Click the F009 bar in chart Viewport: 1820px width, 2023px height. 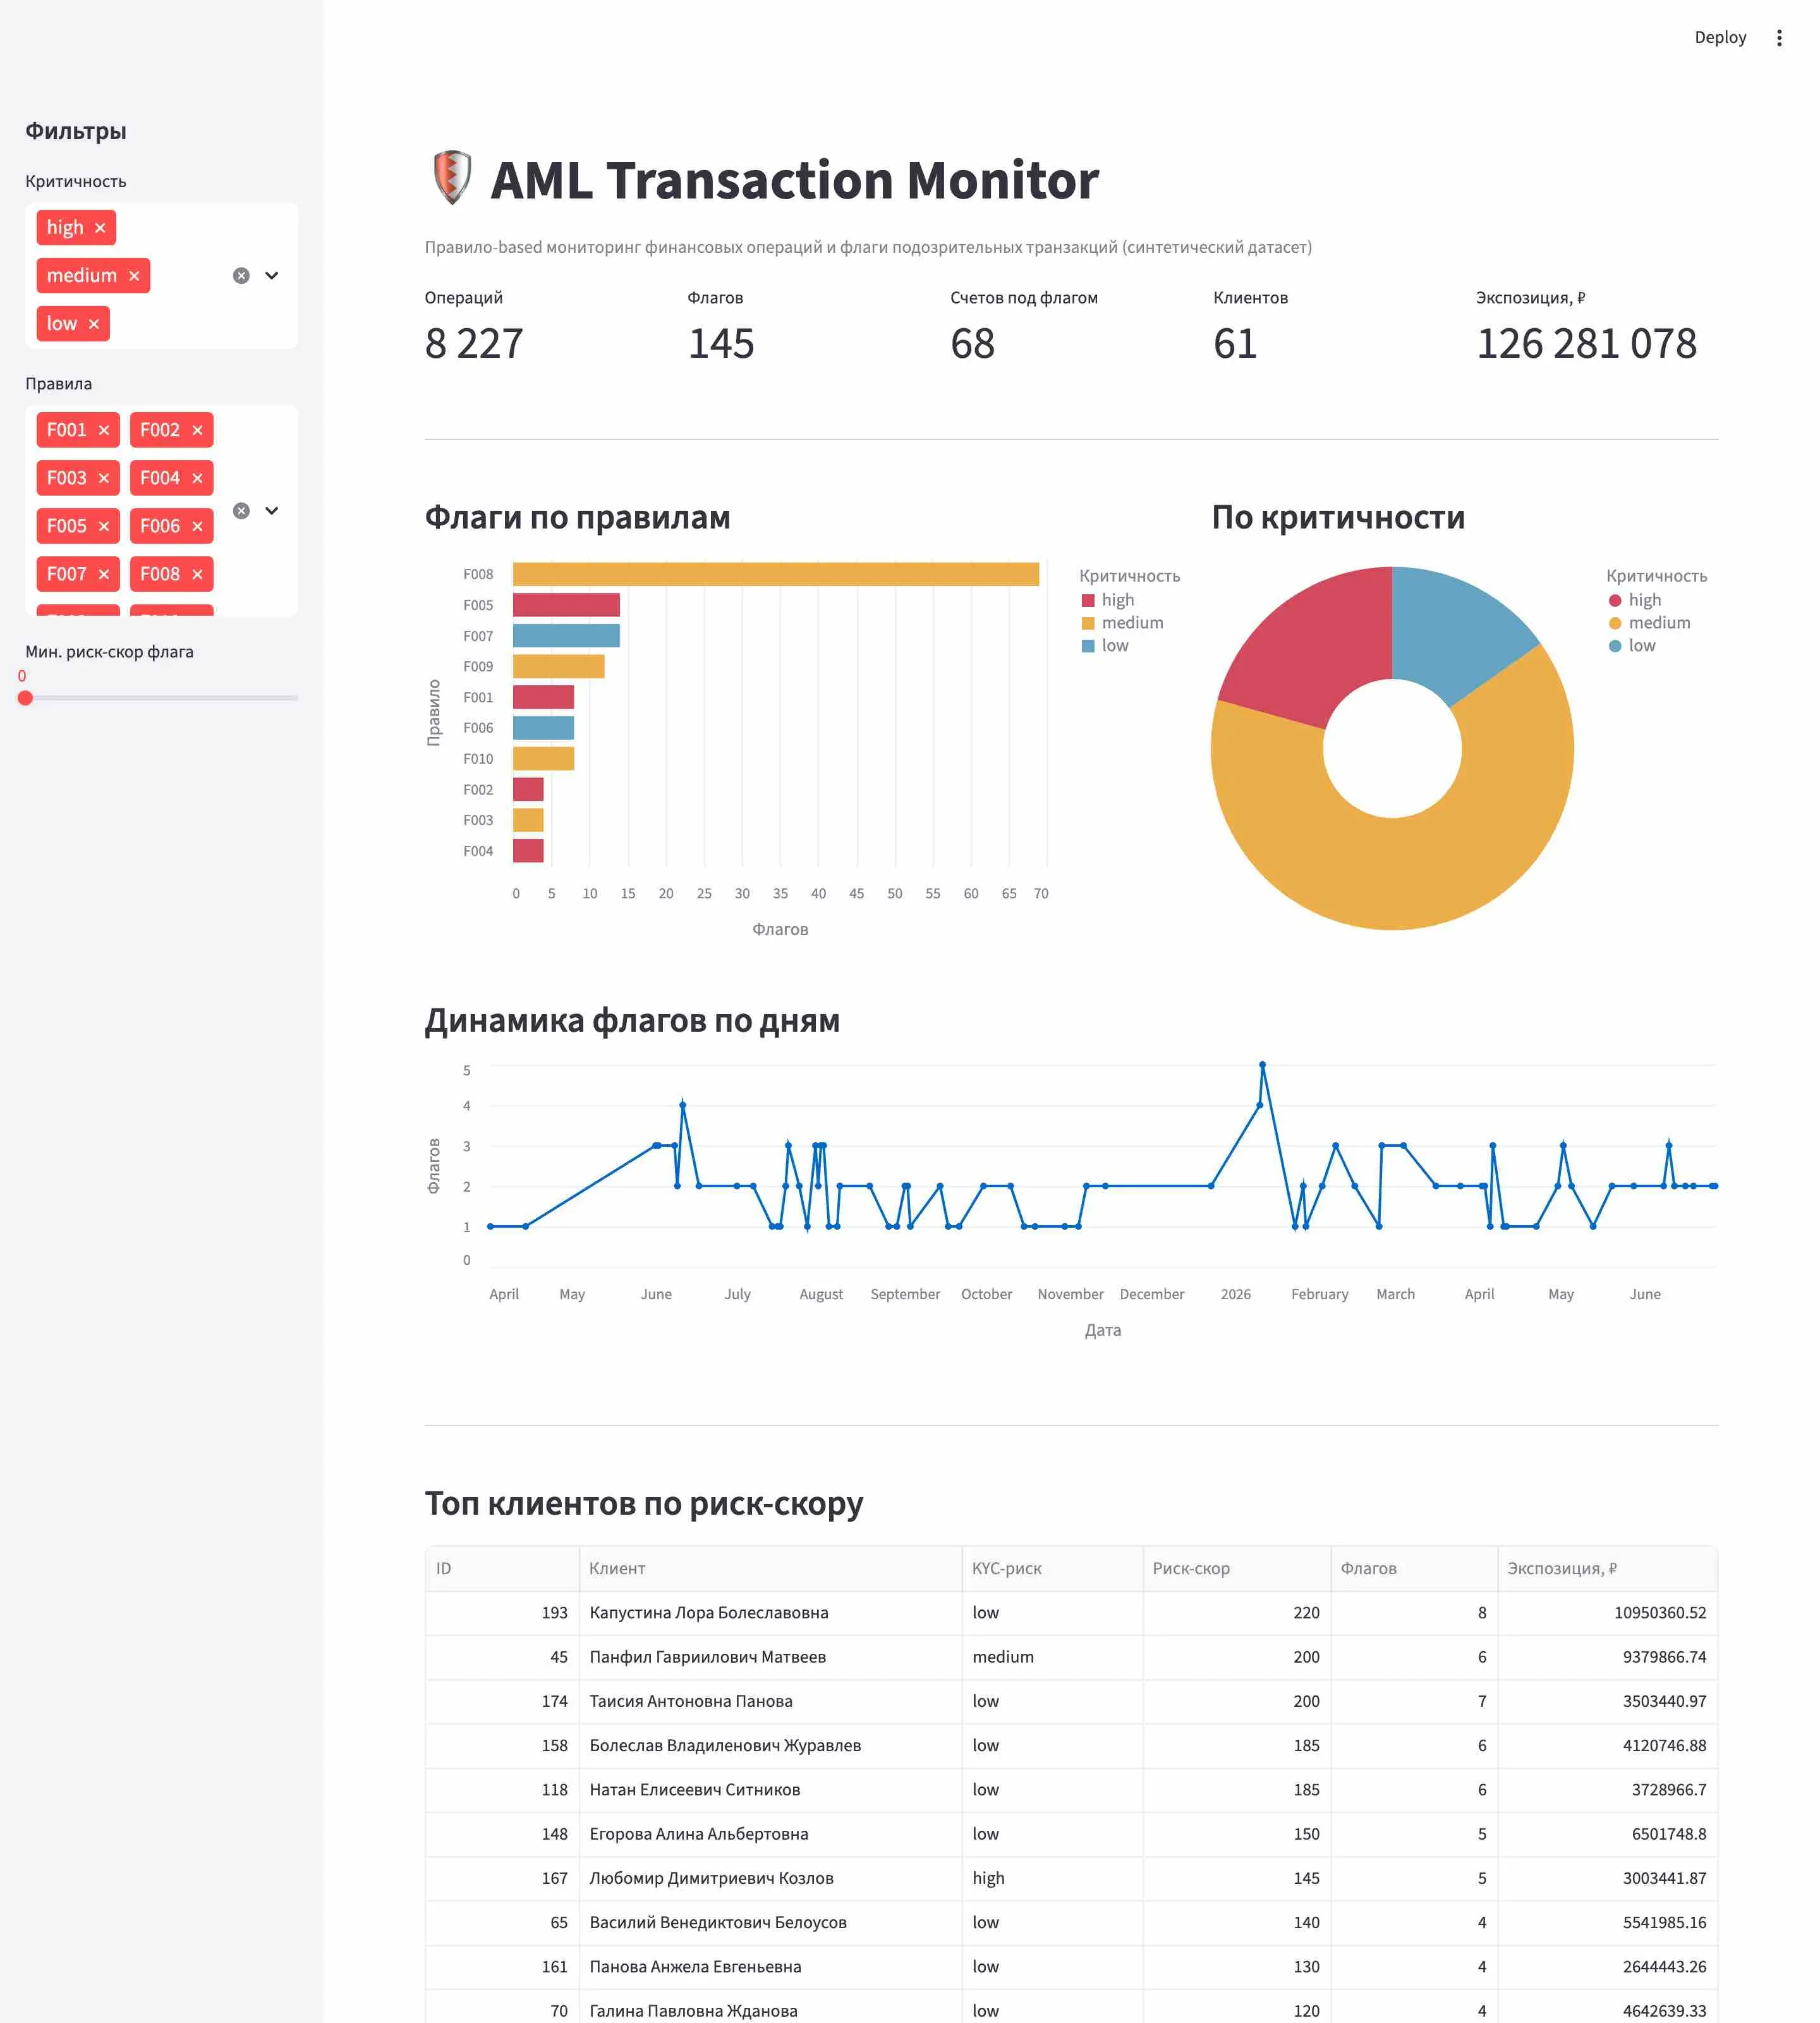click(559, 666)
